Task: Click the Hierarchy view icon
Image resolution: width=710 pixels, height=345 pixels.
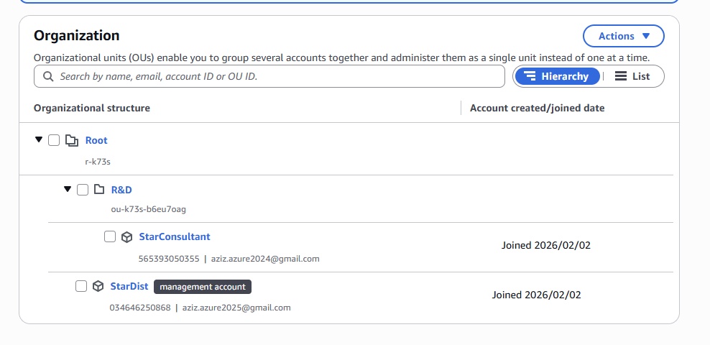Action: click(530, 76)
